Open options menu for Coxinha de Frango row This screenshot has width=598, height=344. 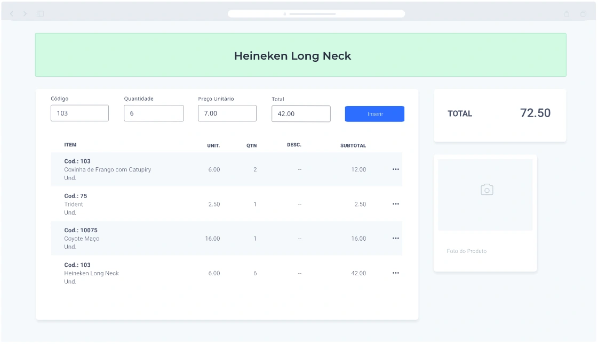coord(395,169)
